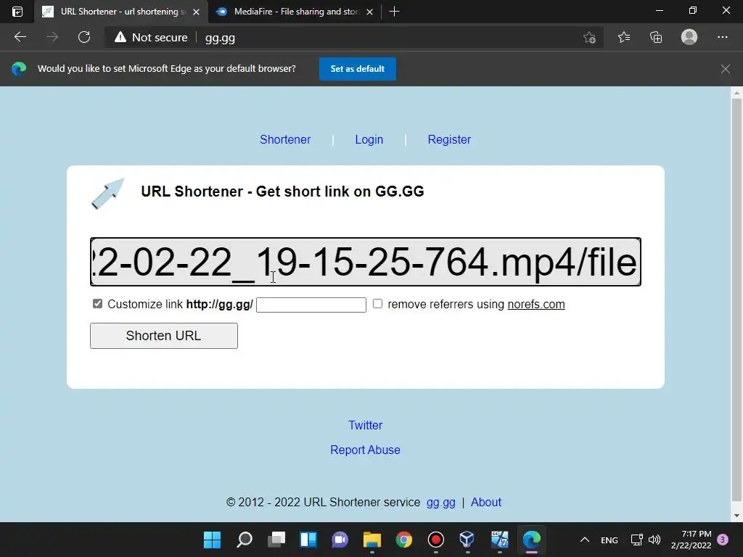Click the long URL input field
743x557 pixels.
(x=366, y=262)
